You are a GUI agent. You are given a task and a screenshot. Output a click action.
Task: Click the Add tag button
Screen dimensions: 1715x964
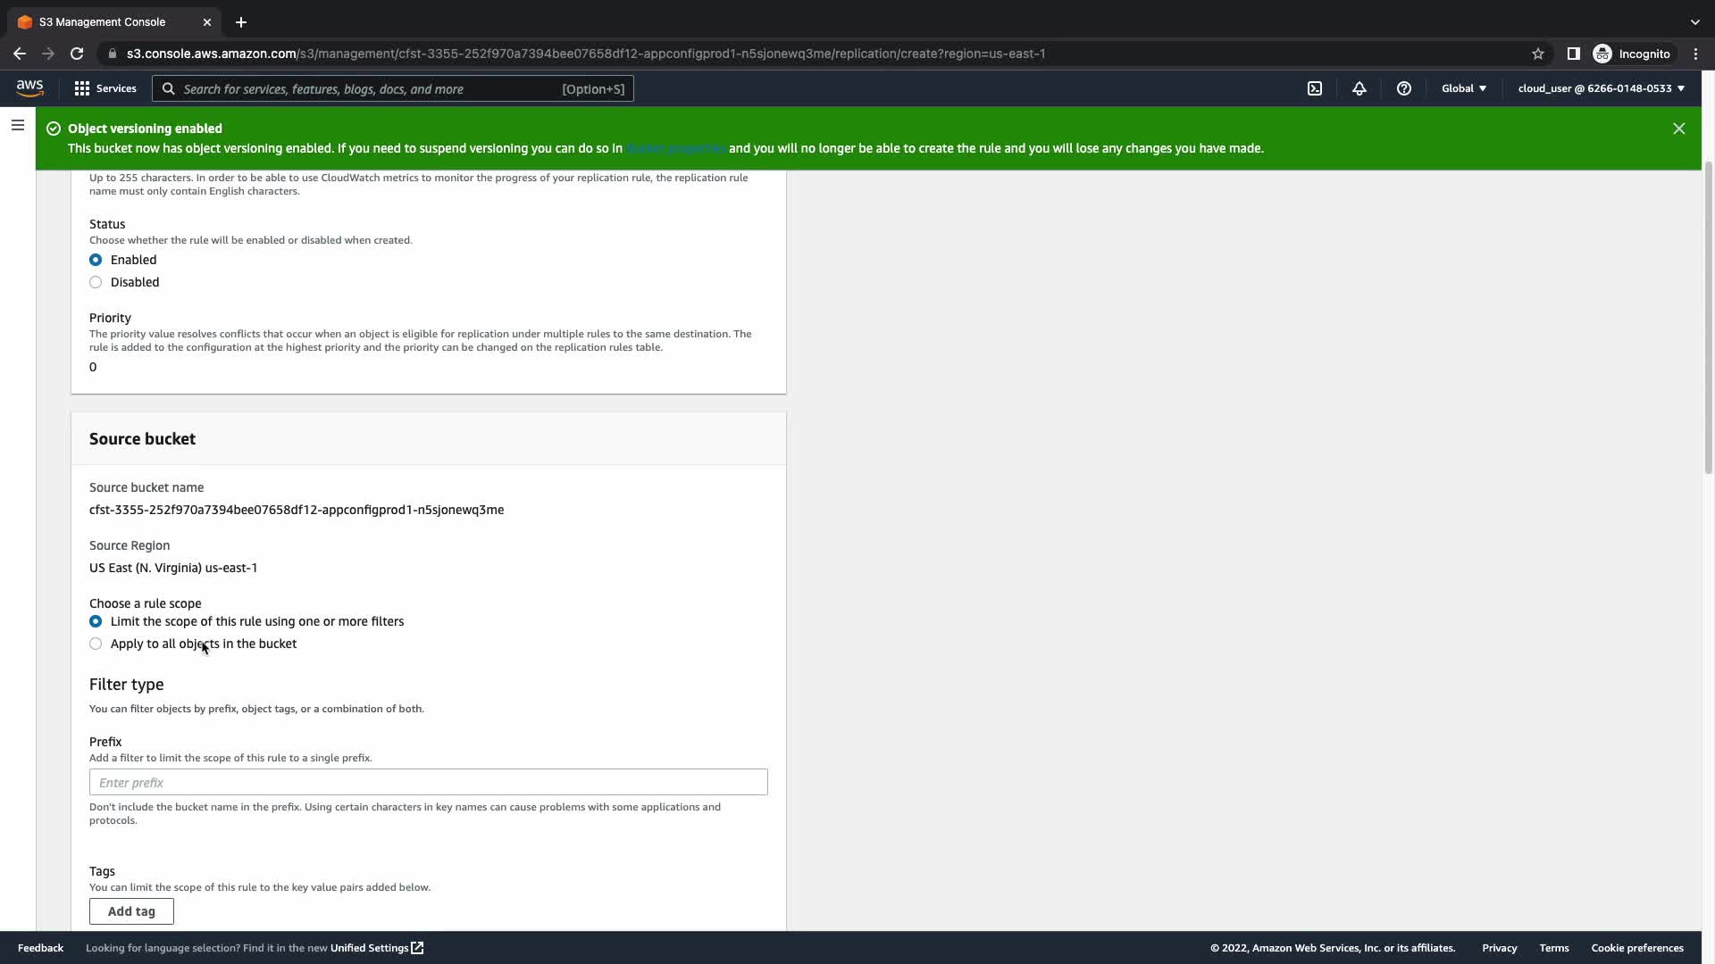131,911
